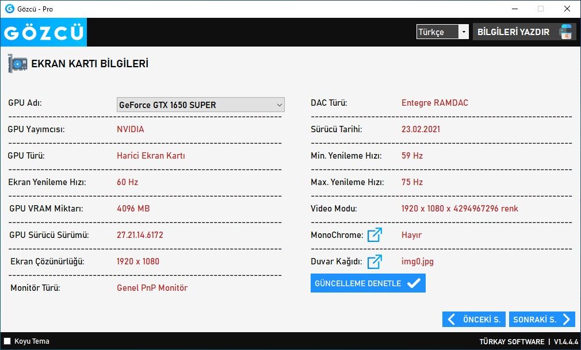
Task: Click the GPU Sürücü Sürümü label
Action: [x=49, y=235]
